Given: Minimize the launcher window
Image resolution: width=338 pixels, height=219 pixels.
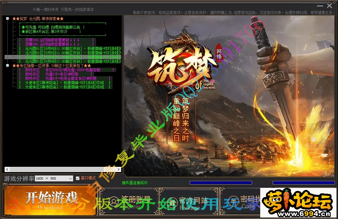Looking at the screenshot, I should [320, 6].
